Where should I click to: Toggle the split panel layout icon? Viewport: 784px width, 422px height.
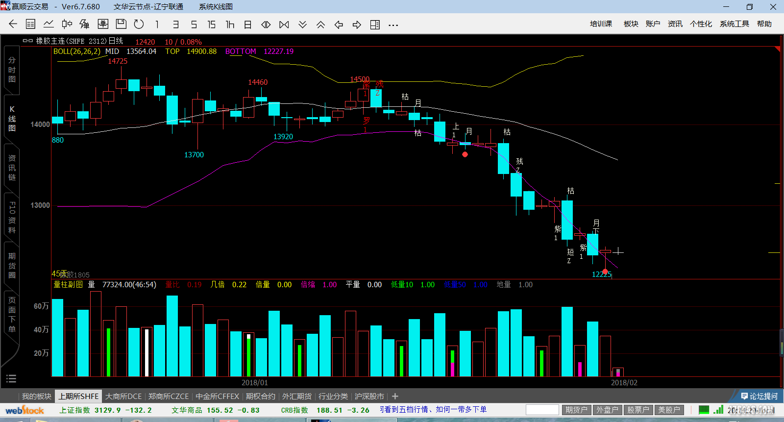(375, 24)
